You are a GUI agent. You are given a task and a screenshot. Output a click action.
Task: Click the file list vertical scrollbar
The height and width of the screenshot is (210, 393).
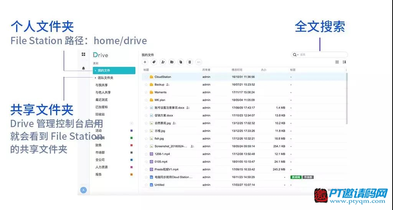(347, 99)
